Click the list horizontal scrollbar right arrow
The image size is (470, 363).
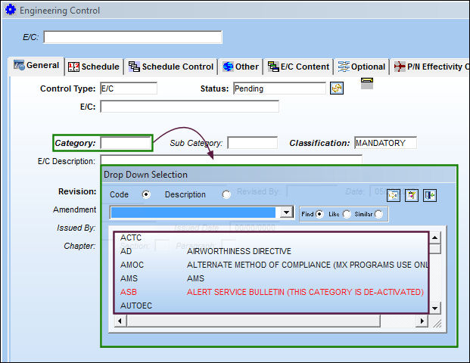click(422, 321)
